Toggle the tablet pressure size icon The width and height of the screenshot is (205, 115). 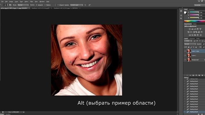pyautogui.click(x=90, y=5)
